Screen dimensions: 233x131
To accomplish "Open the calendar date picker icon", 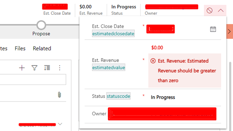I will pyautogui.click(x=213, y=29).
